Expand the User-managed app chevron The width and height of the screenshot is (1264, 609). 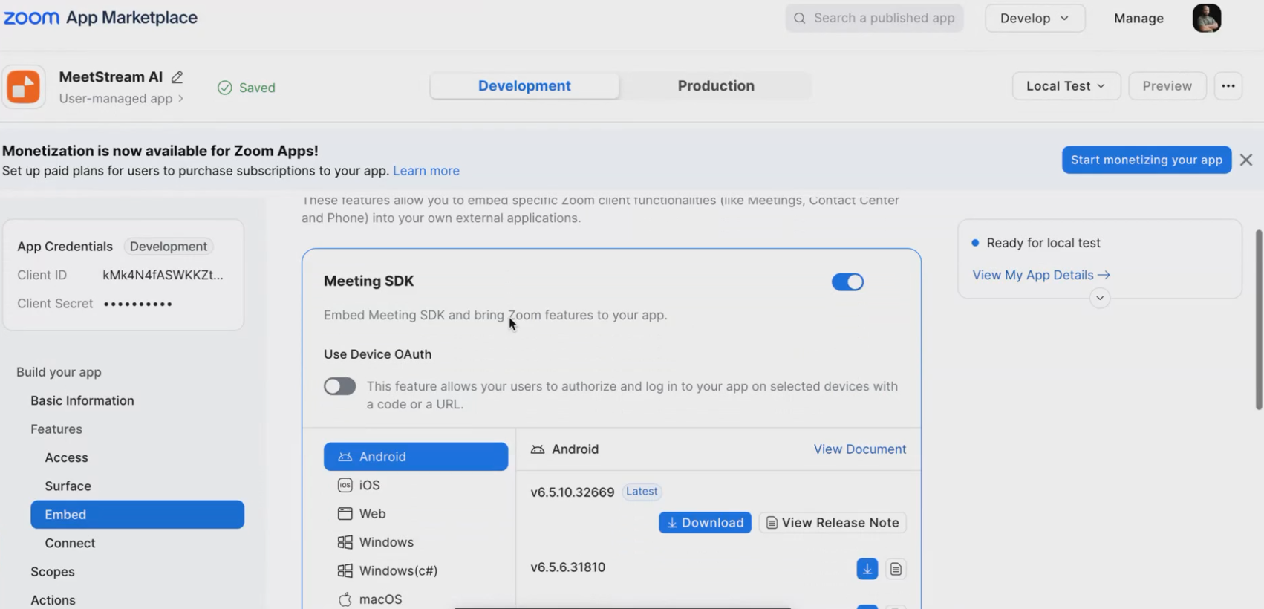point(180,99)
